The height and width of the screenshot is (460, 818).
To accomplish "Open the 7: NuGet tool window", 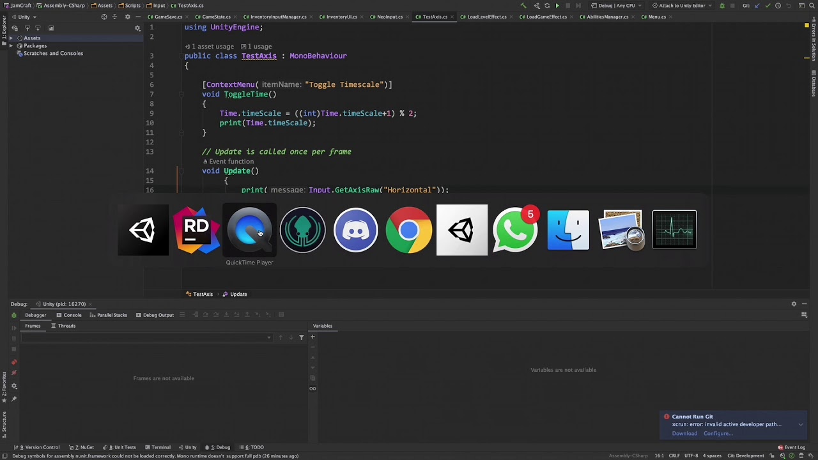I will (82, 447).
